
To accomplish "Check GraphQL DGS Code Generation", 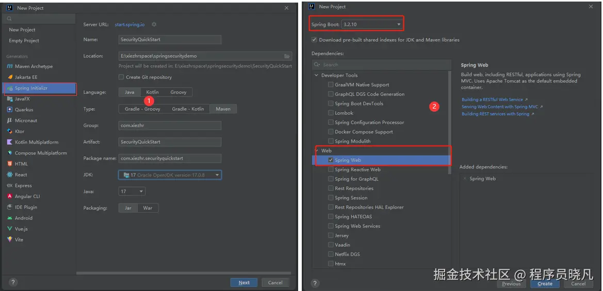I will click(x=331, y=94).
